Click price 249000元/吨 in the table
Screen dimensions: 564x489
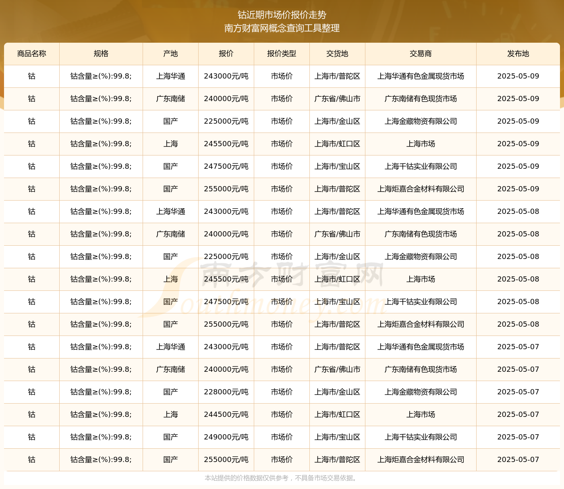226,437
